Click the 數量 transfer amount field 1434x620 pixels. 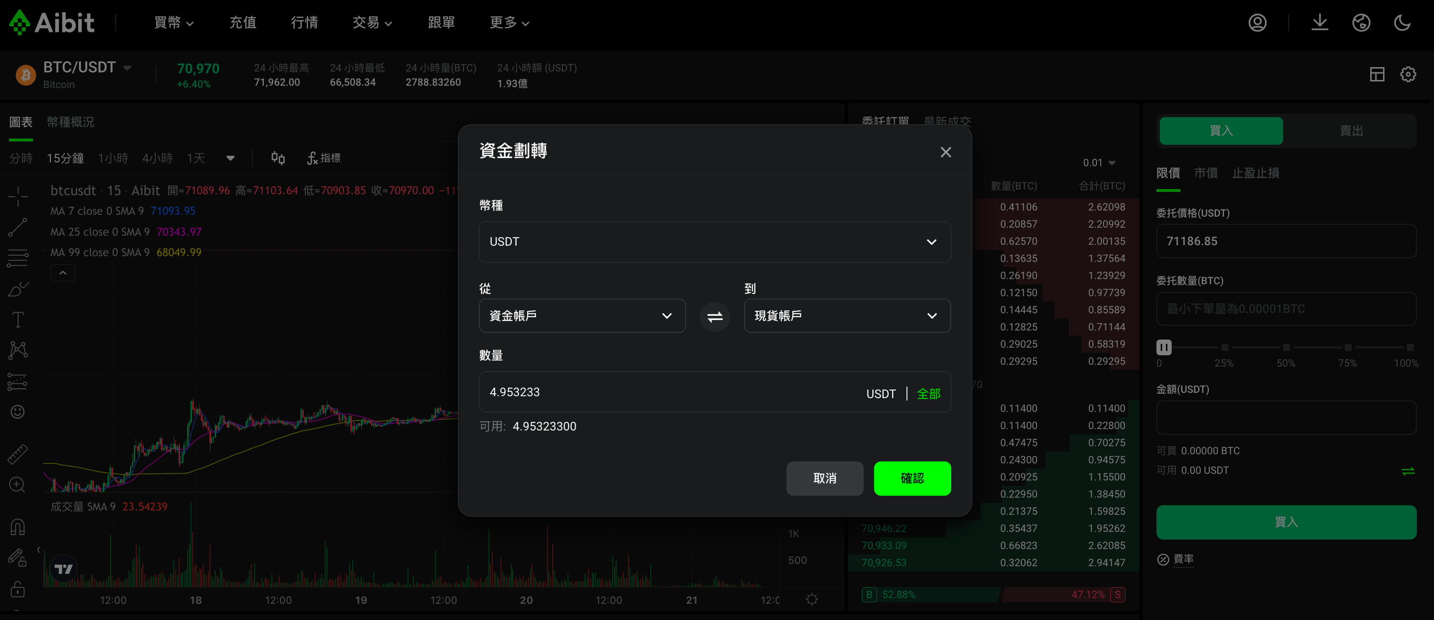pyautogui.click(x=715, y=392)
